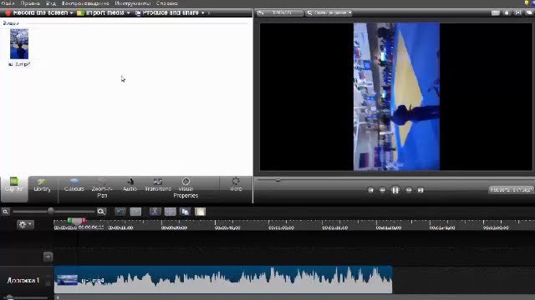Click the 00:00:15;00 timeline ruler mark
The image size is (535, 300).
point(120,227)
